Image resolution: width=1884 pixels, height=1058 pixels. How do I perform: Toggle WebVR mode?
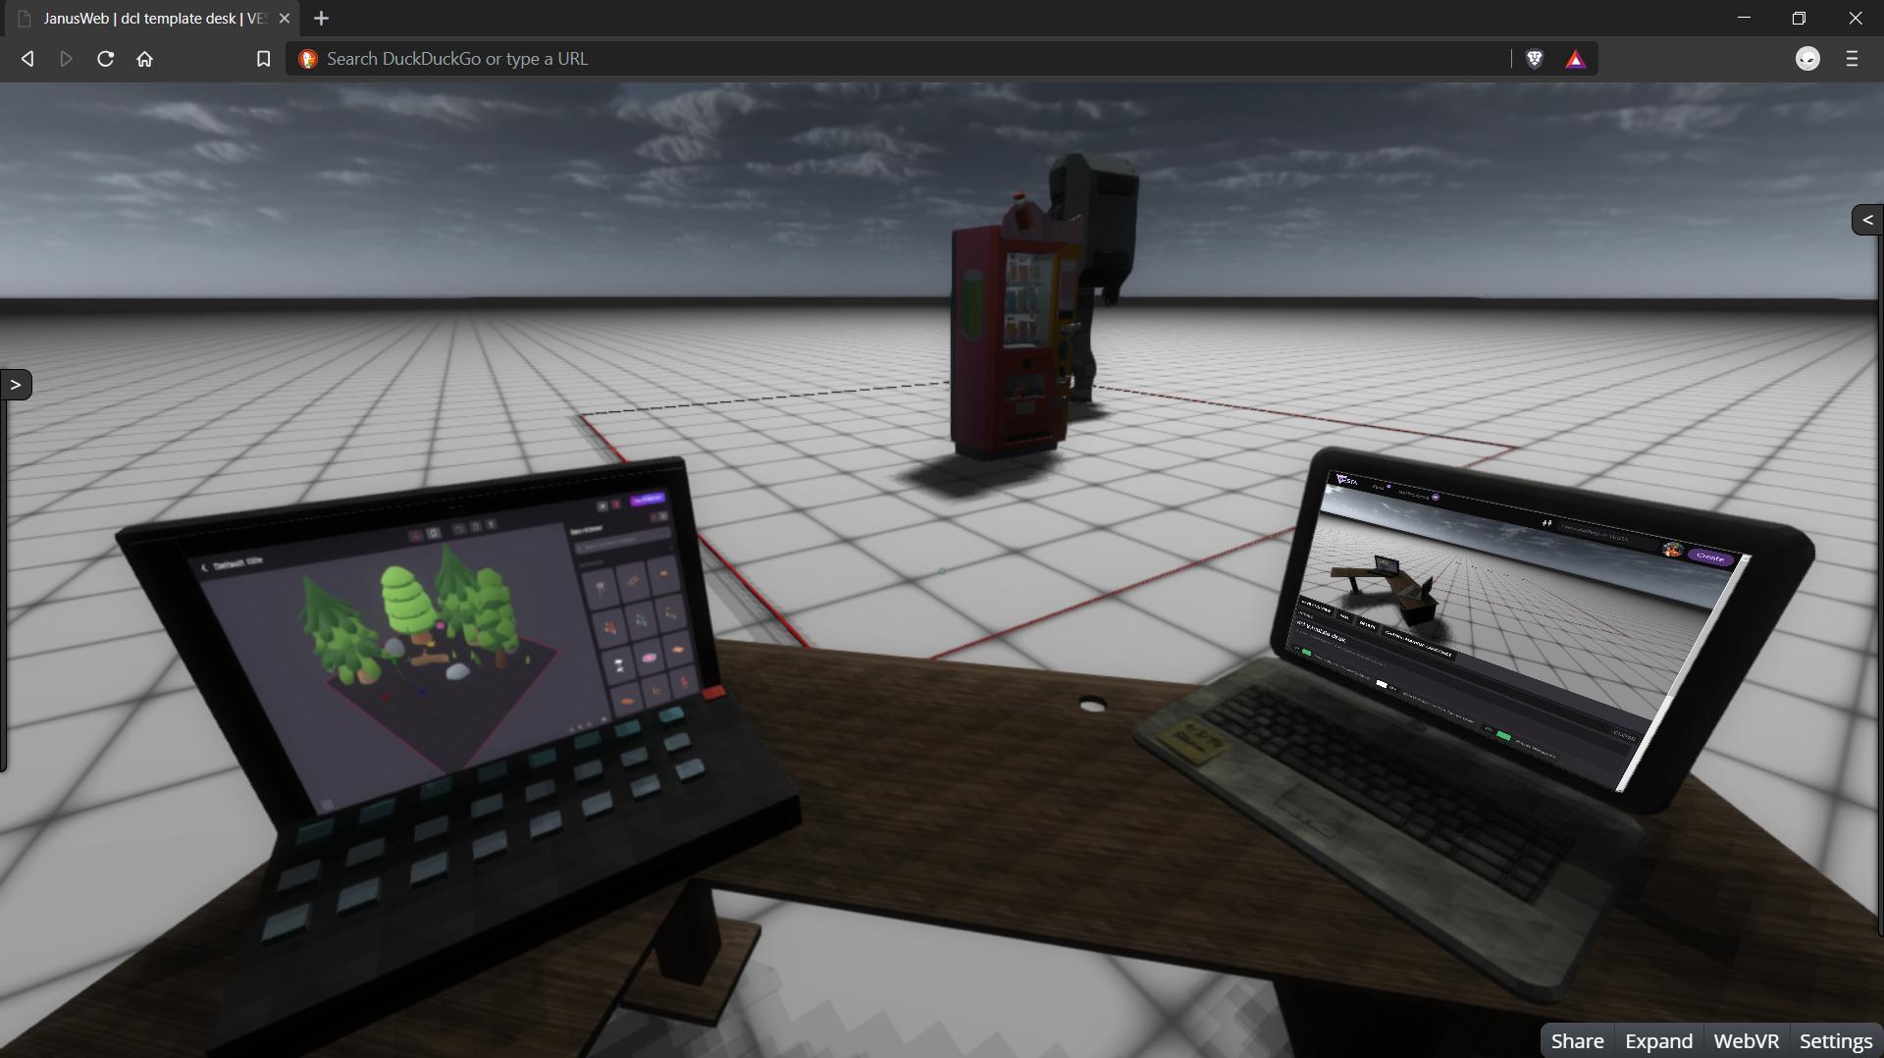1746,1040
